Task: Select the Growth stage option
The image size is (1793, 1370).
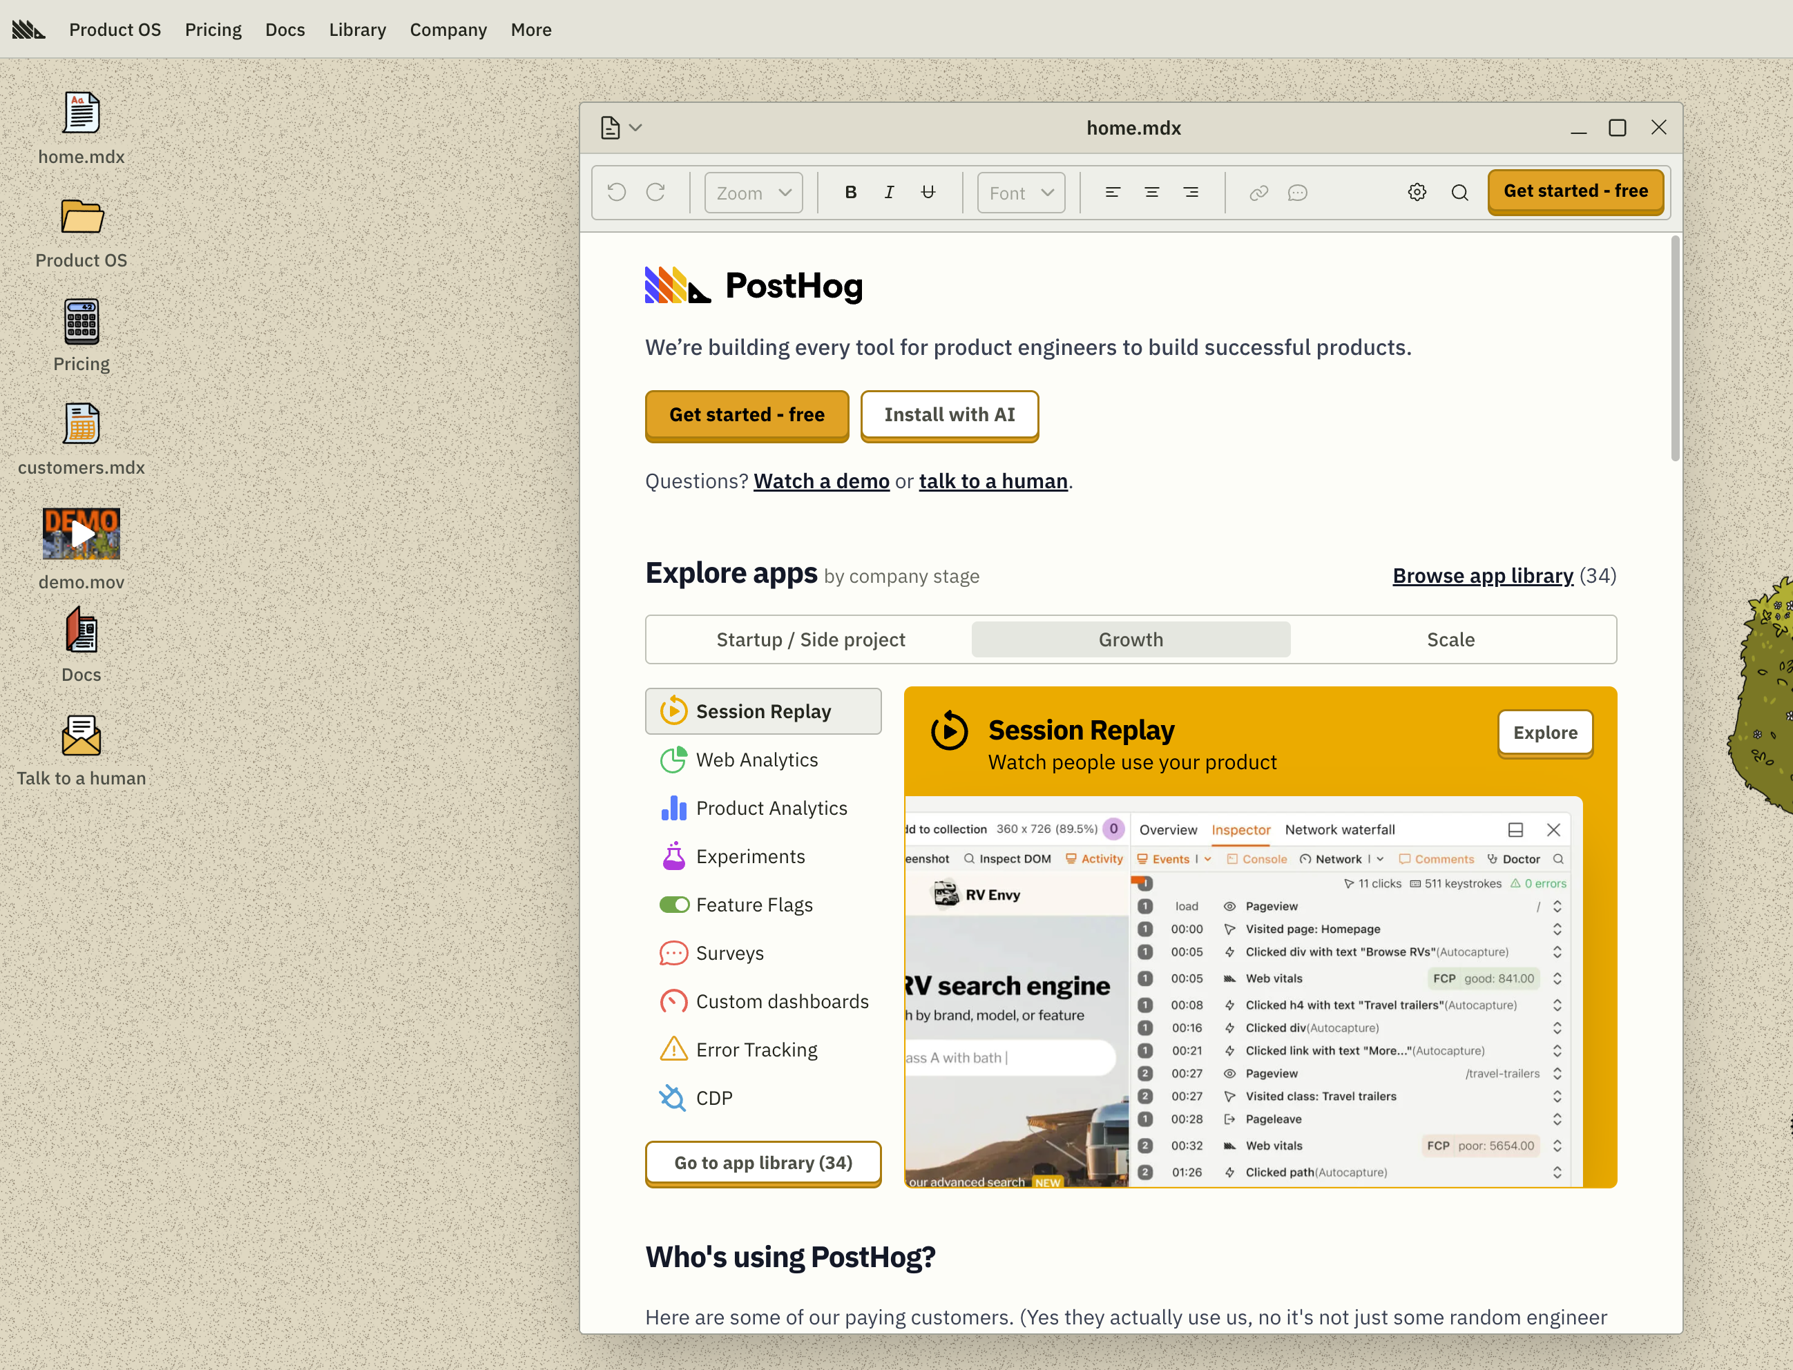Action: pyautogui.click(x=1131, y=639)
